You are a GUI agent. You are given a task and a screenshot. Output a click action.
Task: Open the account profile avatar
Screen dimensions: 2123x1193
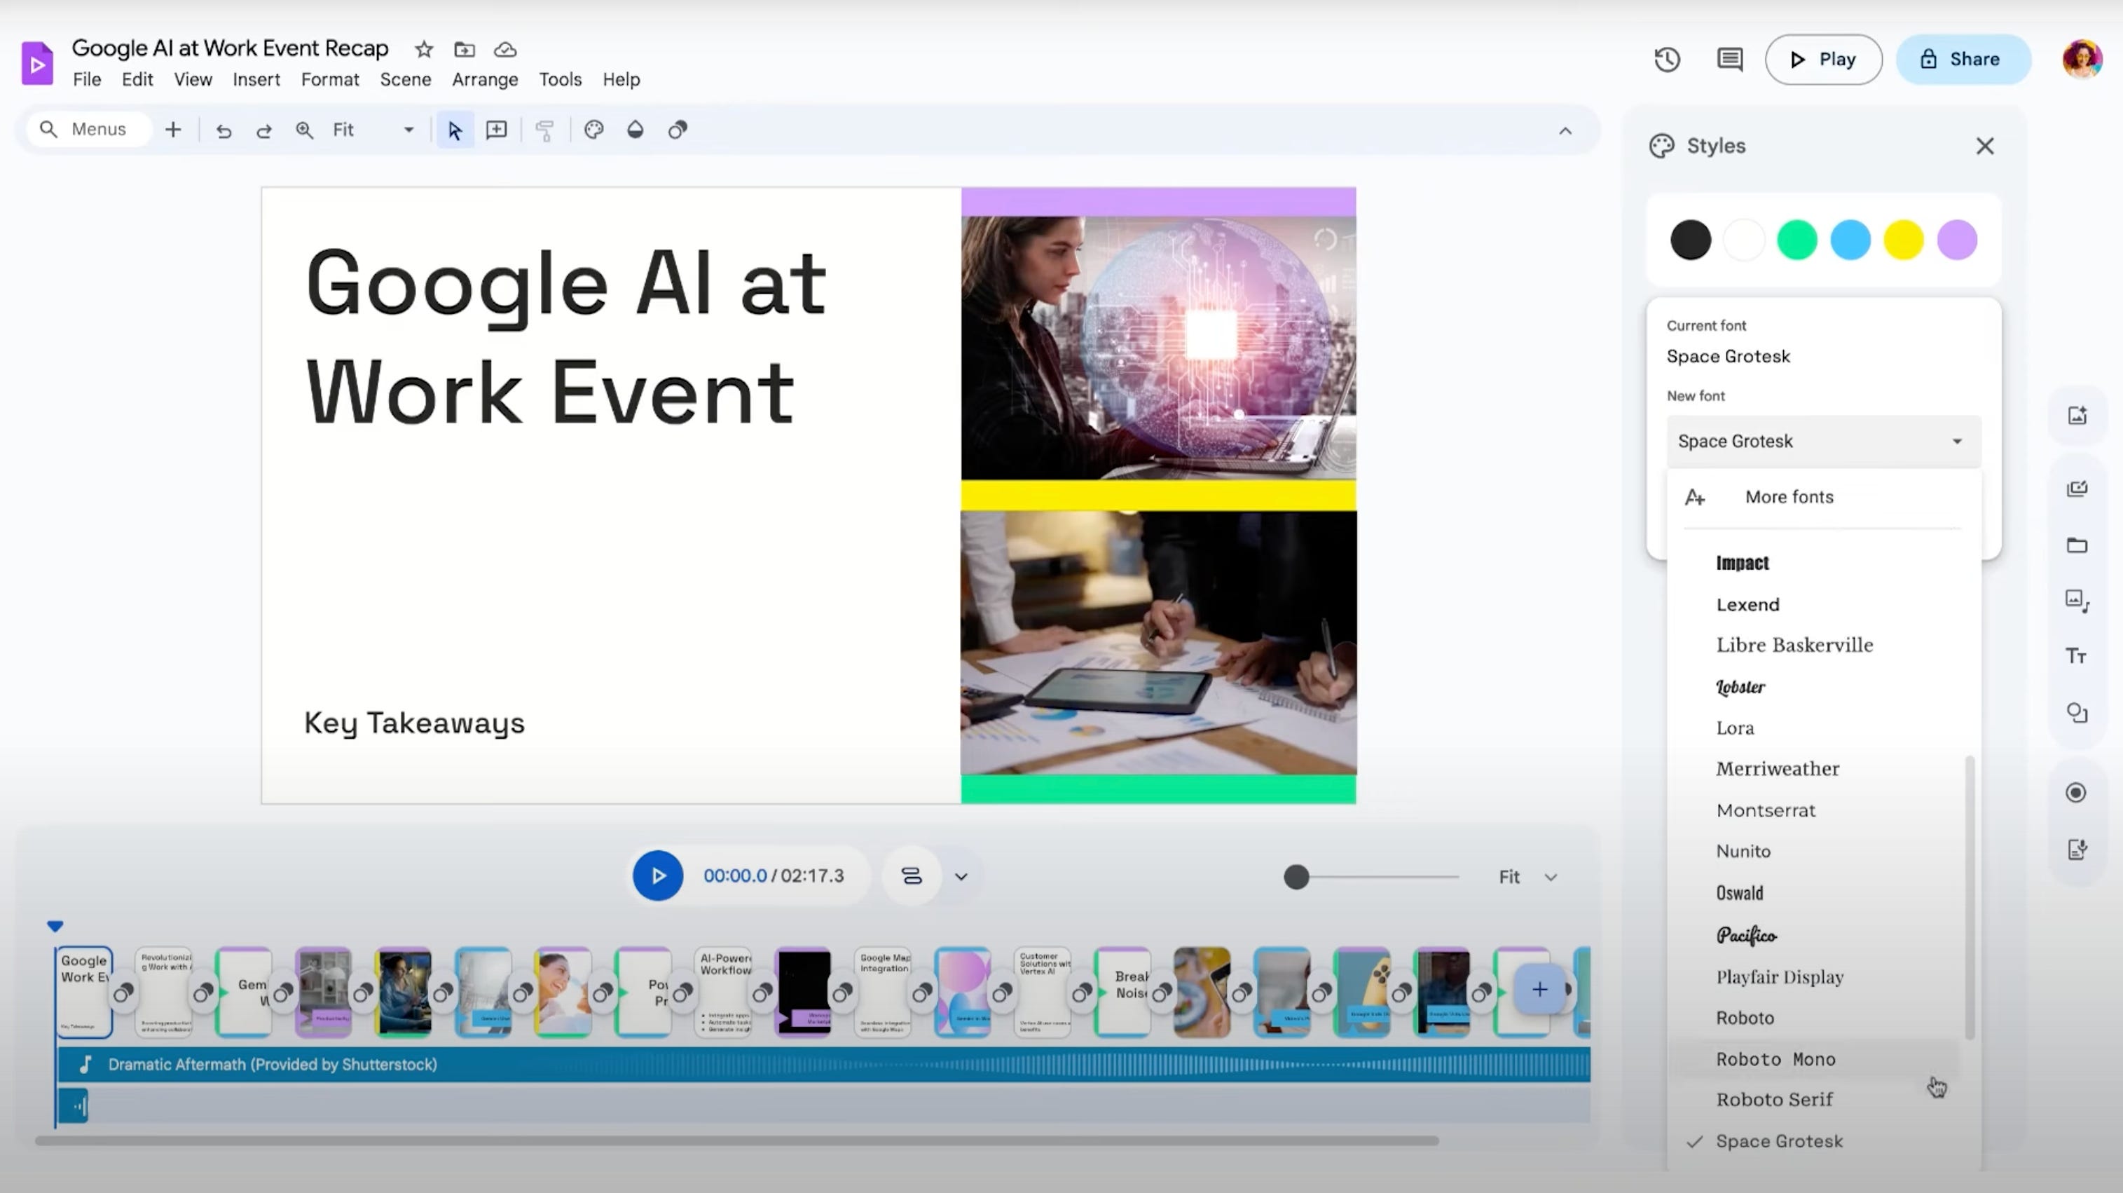point(2082,60)
